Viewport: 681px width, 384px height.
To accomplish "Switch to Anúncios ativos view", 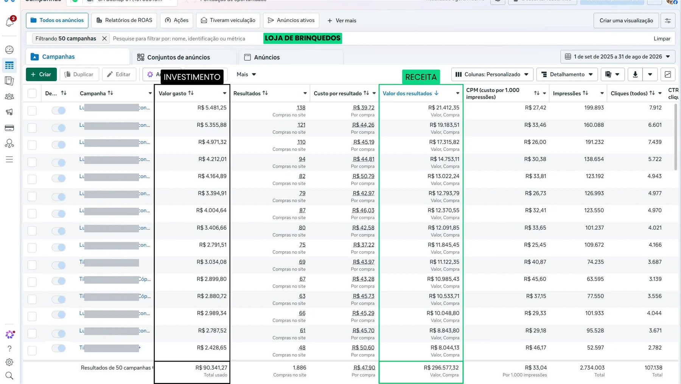I will tap(291, 20).
